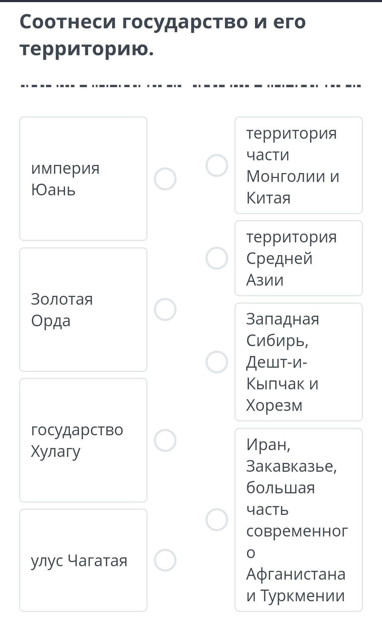Pick the Иран, Закавказье territory card

tap(299, 520)
